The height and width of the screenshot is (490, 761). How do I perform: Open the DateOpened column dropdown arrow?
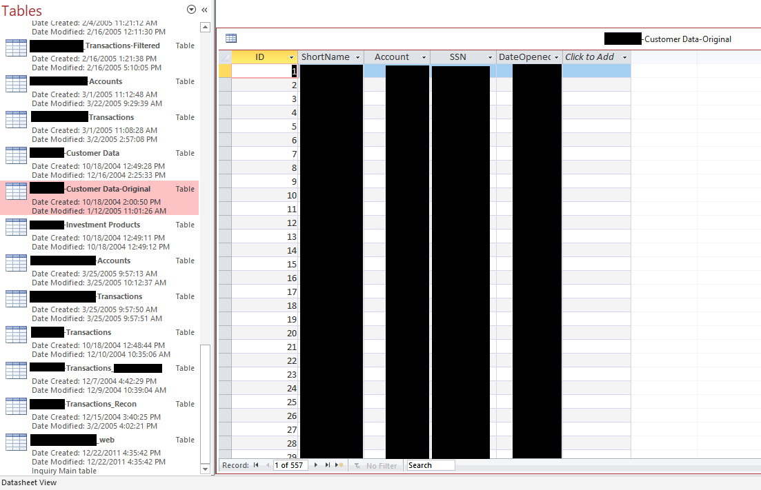[556, 57]
